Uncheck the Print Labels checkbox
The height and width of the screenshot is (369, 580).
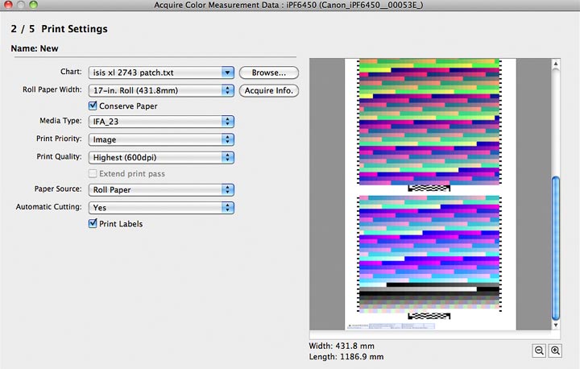93,223
